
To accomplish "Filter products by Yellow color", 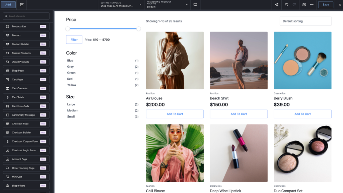I will pyautogui.click(x=71, y=85).
